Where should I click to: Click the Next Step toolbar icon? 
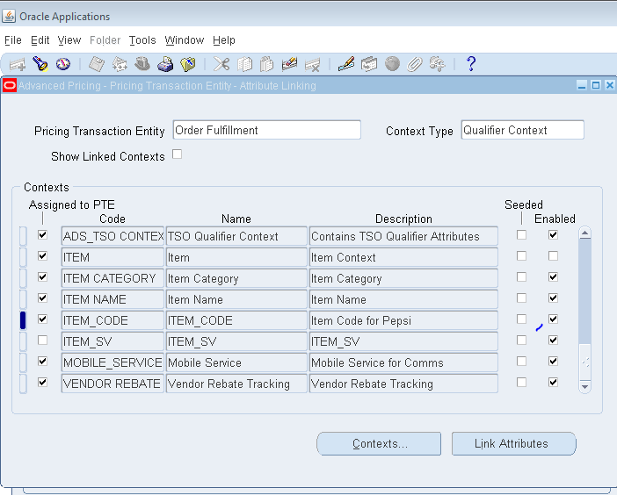point(120,64)
